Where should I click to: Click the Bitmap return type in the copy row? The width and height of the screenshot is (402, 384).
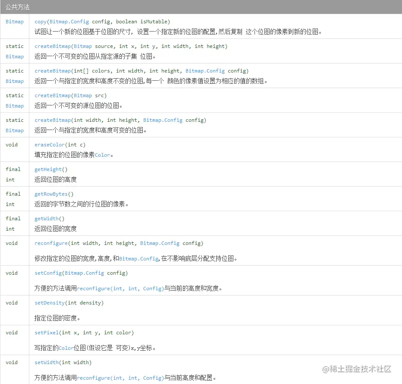tap(15, 22)
